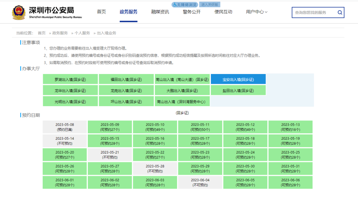Select the 福田出入境(回乡证) hall
This screenshot has width=358, height=204.
pos(126,80)
